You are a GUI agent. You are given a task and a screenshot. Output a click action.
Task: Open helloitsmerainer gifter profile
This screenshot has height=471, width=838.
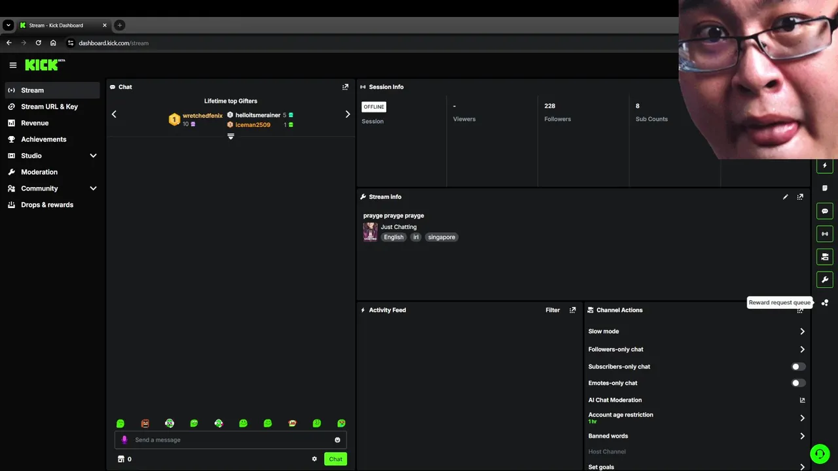[258, 115]
